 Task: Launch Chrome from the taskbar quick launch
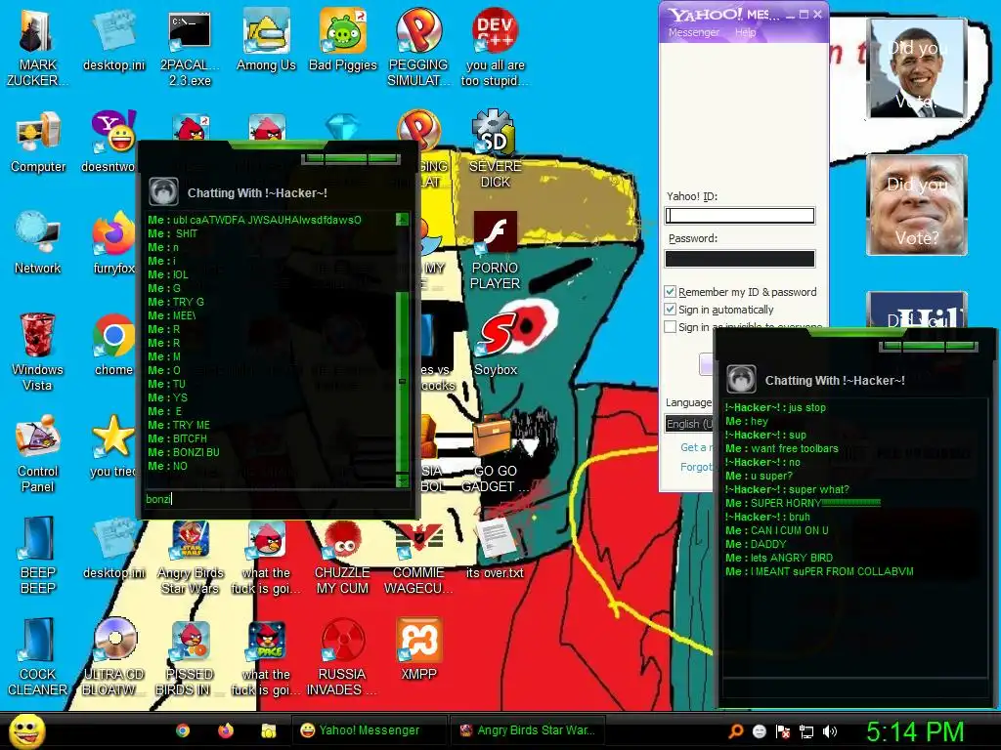[183, 730]
